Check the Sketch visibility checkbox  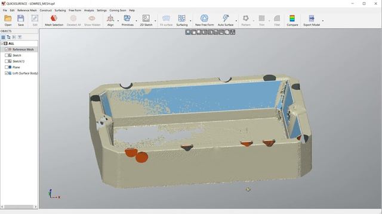coord(7,55)
